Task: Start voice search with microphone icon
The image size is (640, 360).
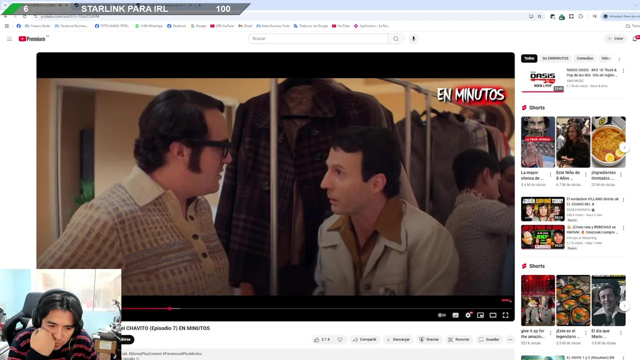Action: click(x=413, y=38)
